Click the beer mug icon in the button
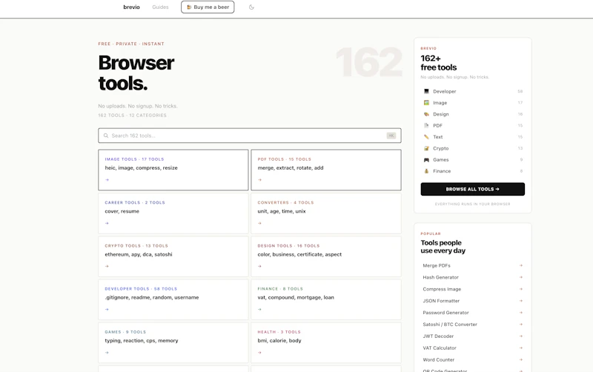 tap(189, 7)
